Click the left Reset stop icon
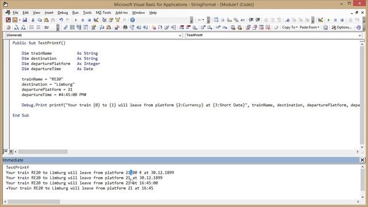The image size is (368, 207). point(89,20)
